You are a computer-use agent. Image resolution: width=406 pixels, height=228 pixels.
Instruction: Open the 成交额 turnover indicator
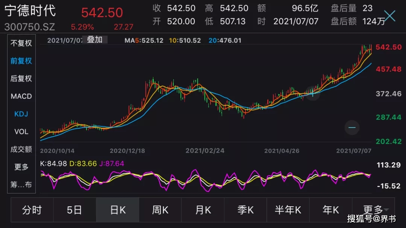(21, 149)
